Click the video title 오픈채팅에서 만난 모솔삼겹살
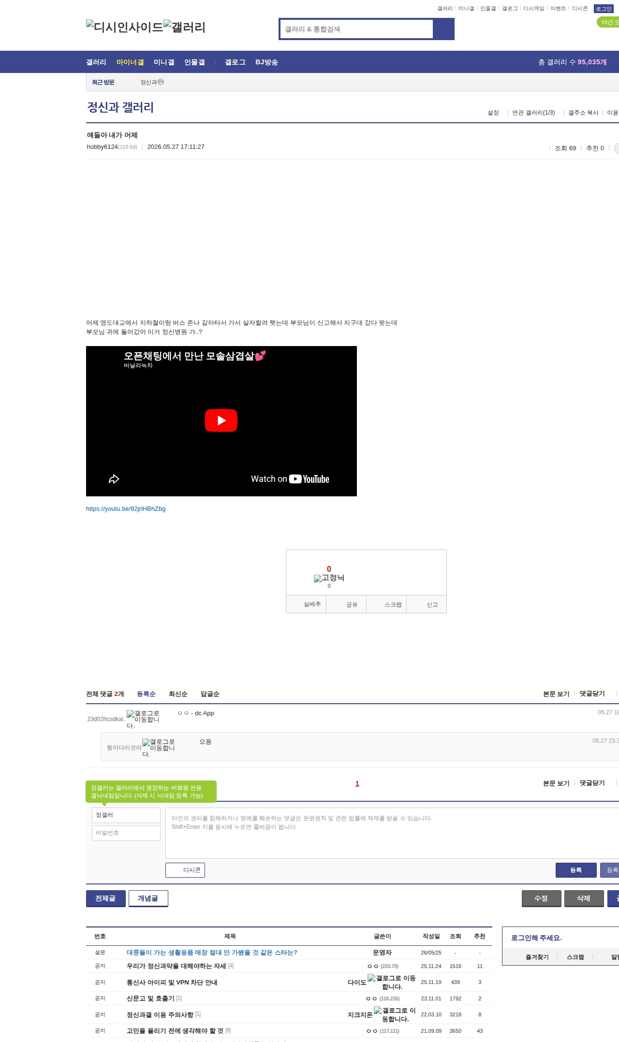Screen dimensions: 619x1042 (x=195, y=356)
